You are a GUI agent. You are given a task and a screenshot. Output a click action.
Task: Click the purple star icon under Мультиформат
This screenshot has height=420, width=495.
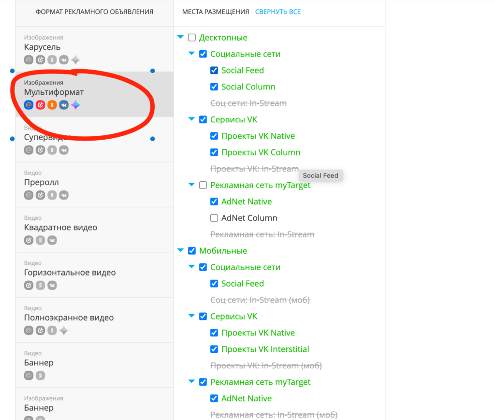75,105
